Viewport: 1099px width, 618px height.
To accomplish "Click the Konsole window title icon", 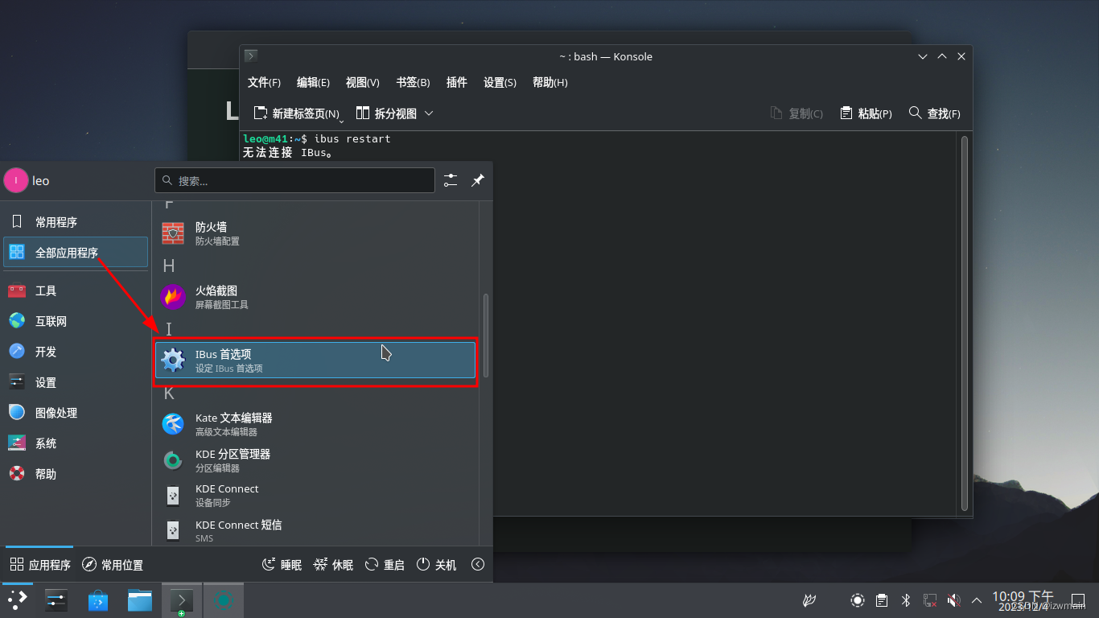I will click(251, 56).
